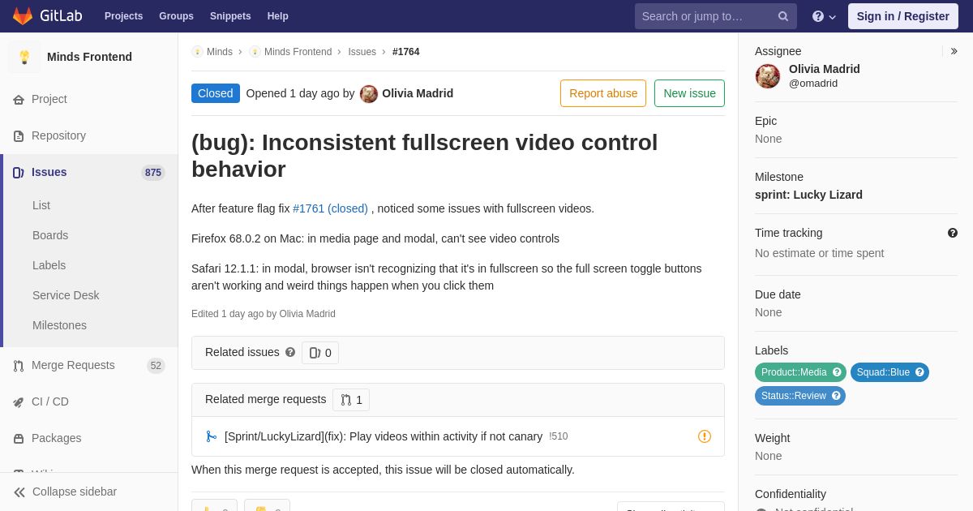Click 'Edited 1 day ago by Olivia Madrid' text

(x=264, y=314)
